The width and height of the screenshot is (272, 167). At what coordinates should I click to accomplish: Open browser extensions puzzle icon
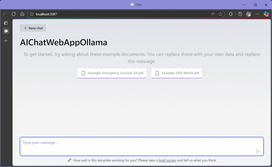(x=231, y=14)
